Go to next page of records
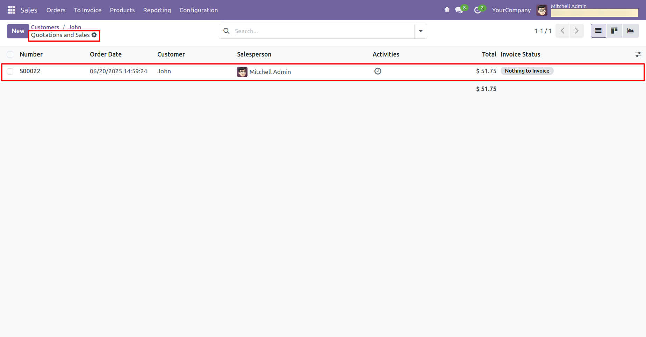This screenshot has height=337, width=646. (x=577, y=31)
